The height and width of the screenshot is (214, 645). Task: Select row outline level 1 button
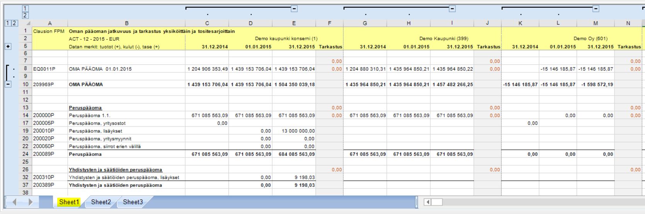(8, 23)
